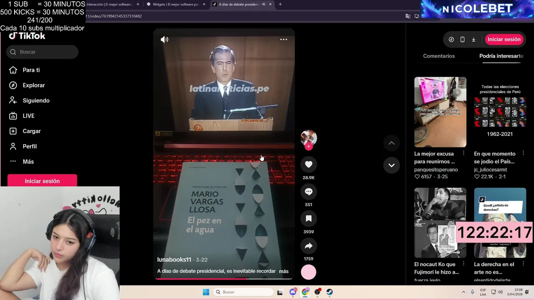Click the download desktop app icon
Image resolution: width=534 pixels, height=300 pixels.
pyautogui.click(x=474, y=40)
